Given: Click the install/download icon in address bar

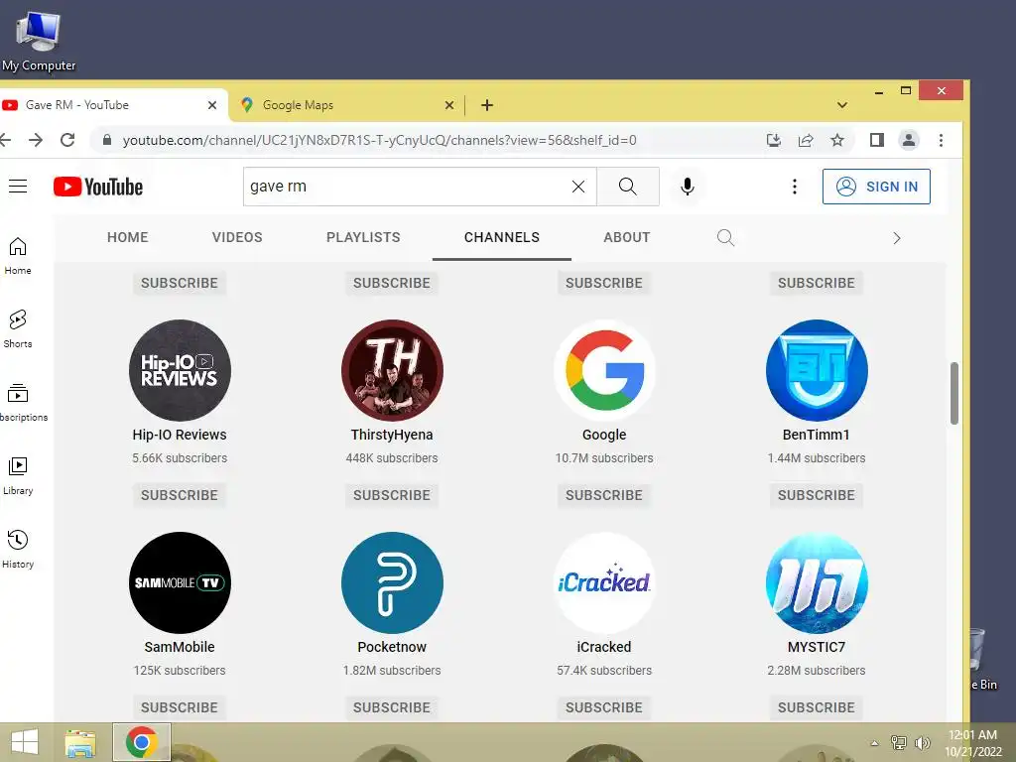Looking at the screenshot, I should coord(774,140).
